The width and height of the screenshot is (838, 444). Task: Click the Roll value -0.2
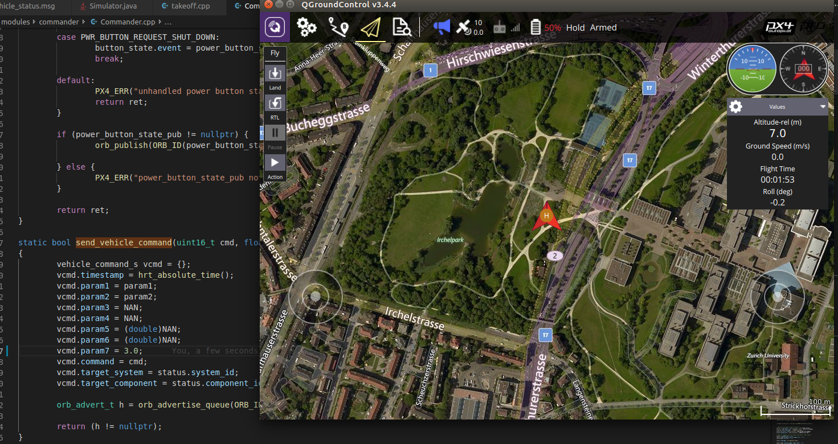click(778, 203)
